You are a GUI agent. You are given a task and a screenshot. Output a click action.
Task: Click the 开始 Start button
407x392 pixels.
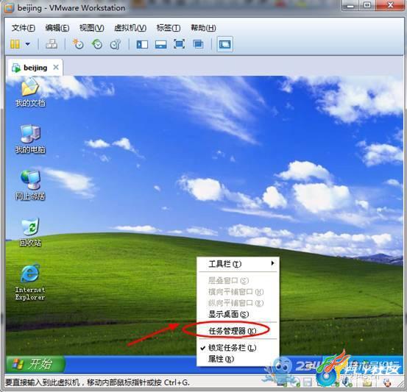35,364
